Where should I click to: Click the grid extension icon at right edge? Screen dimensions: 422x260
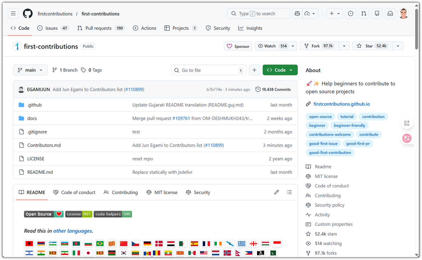pyautogui.click(x=407, y=123)
